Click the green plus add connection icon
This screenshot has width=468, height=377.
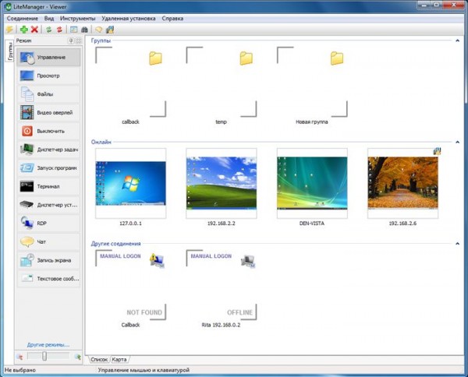pyautogui.click(x=23, y=29)
